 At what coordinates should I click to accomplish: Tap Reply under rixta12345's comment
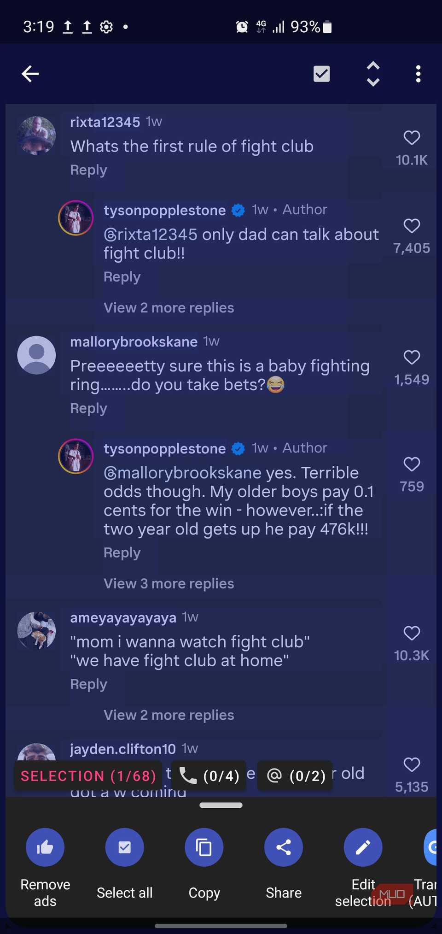pos(88,170)
